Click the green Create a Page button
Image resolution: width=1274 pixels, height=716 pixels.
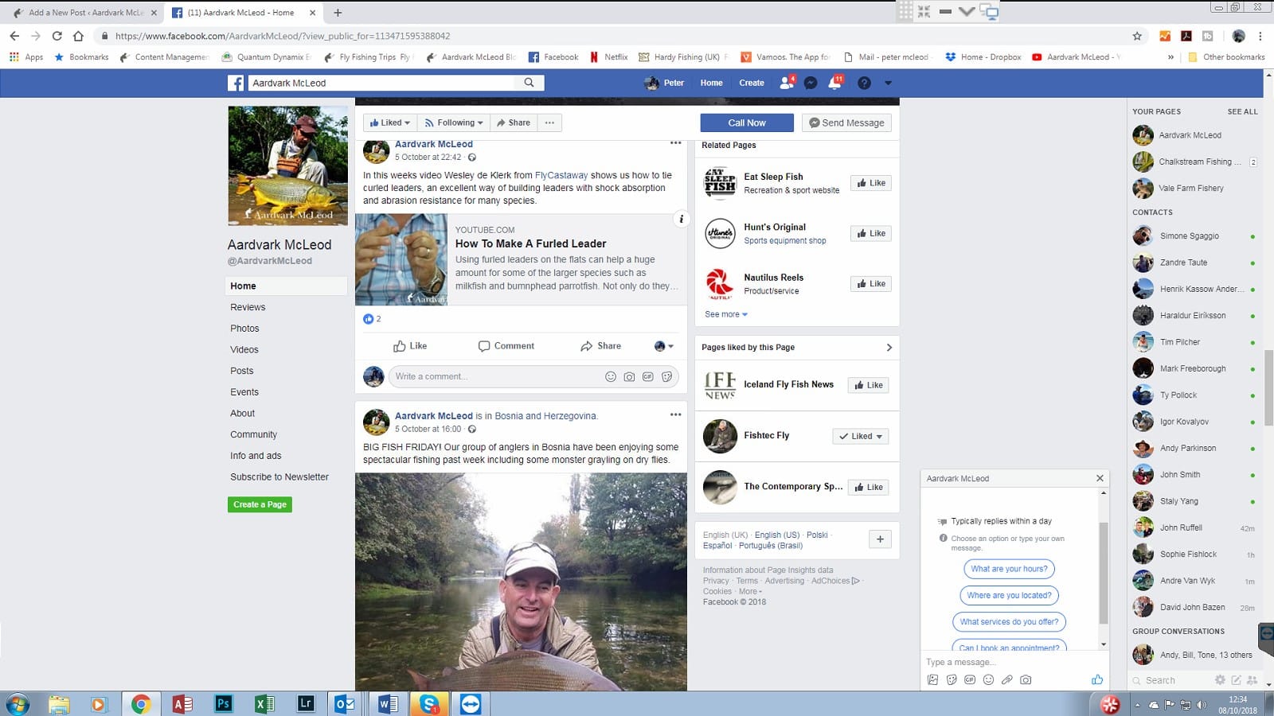260,504
